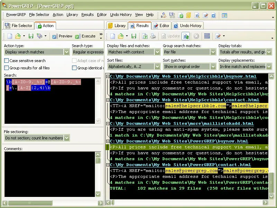The image size is (277, 208).
Task: Open Display files and matches dropdown
Action: [158, 52]
